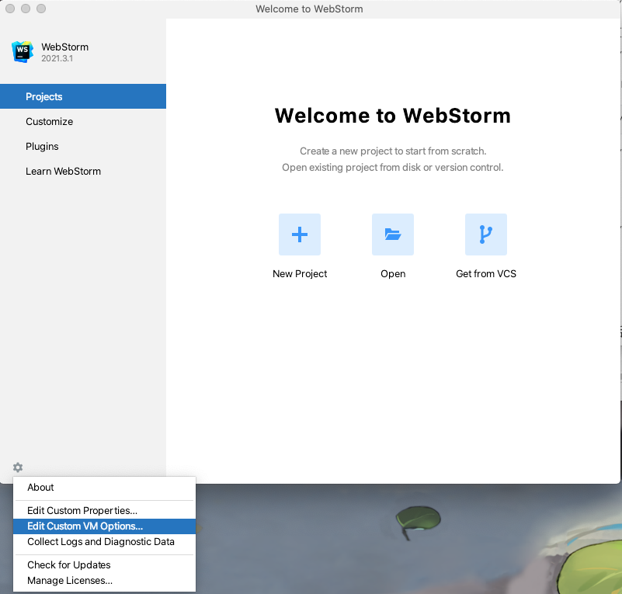622x594 pixels.
Task: Click the Get from VCS branch icon
Action: coord(486,234)
